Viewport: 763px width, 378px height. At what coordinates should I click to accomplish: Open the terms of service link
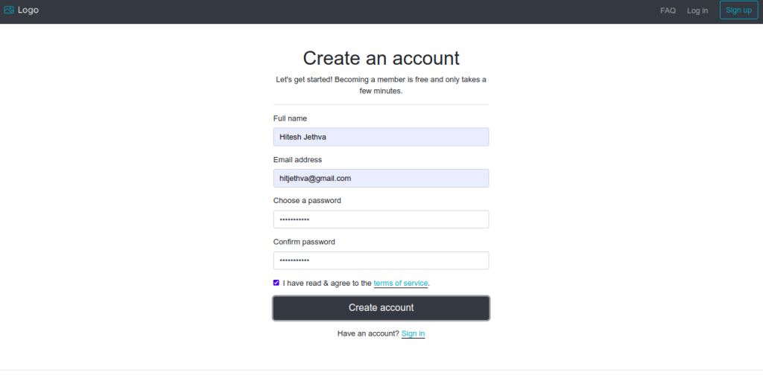(x=400, y=283)
